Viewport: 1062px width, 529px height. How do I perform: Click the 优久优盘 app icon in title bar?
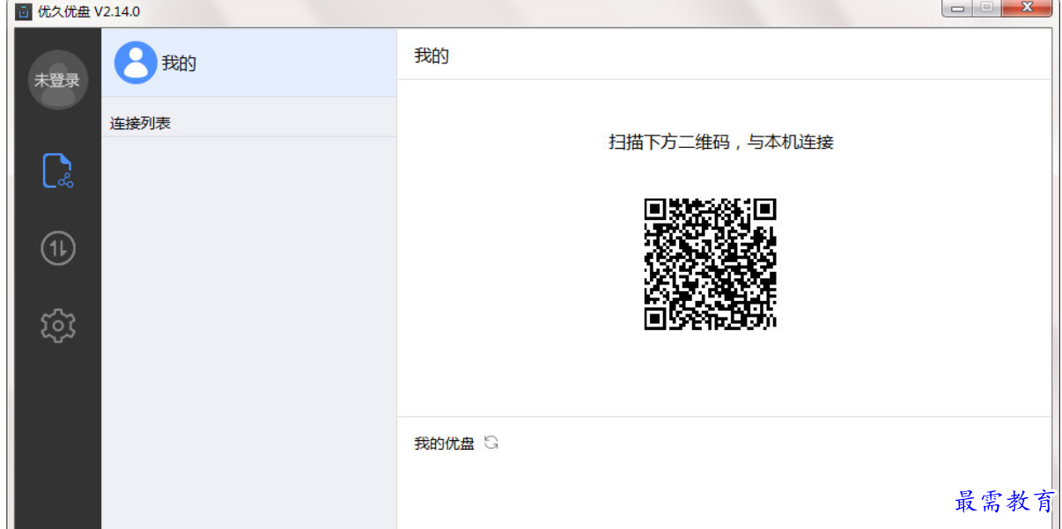[x=24, y=11]
